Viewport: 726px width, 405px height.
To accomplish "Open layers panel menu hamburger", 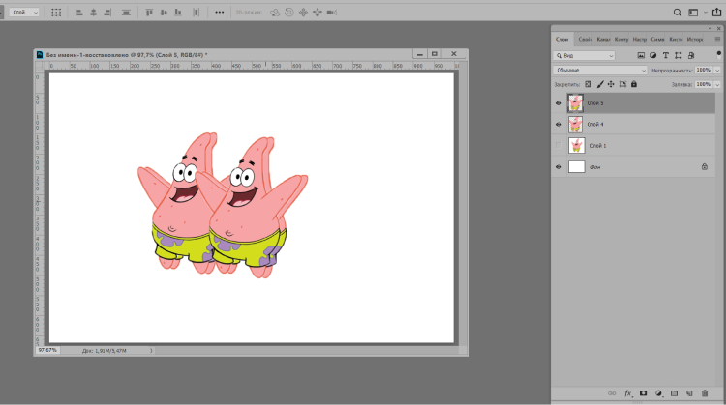I will coord(717,40).
